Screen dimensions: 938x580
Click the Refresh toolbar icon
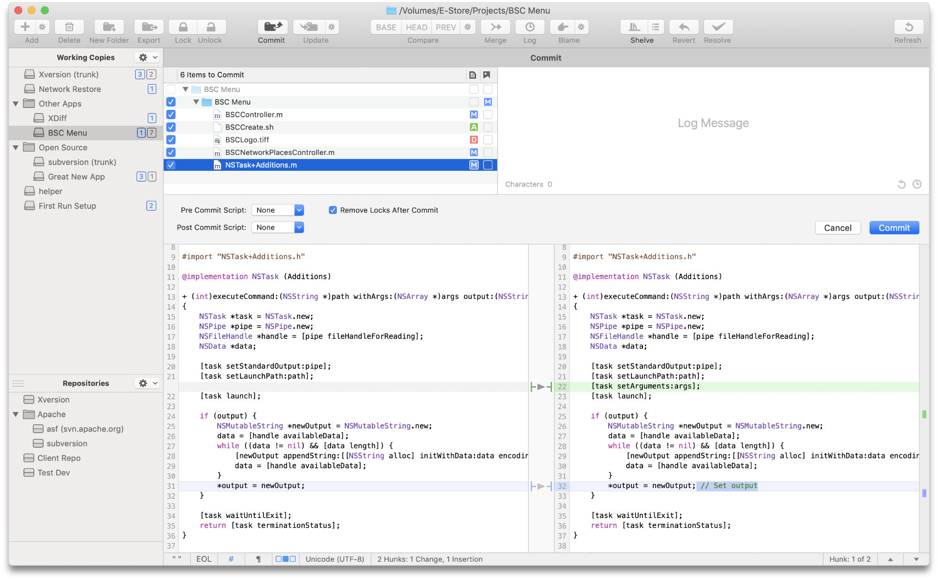click(908, 27)
